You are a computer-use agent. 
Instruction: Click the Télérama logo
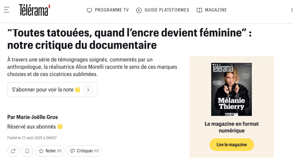pyautogui.click(x=34, y=10)
